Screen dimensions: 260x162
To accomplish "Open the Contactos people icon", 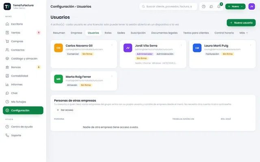I will click(7, 50).
